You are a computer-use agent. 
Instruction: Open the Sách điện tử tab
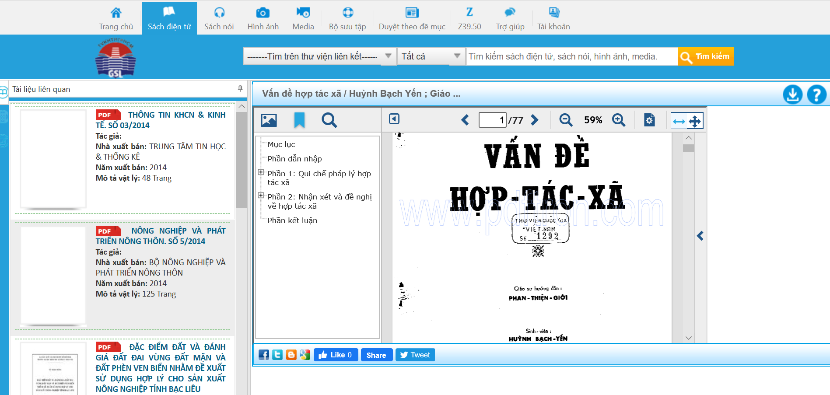[x=169, y=19]
